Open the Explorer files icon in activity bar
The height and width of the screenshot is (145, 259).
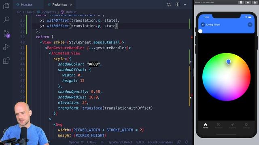coord(6,6)
